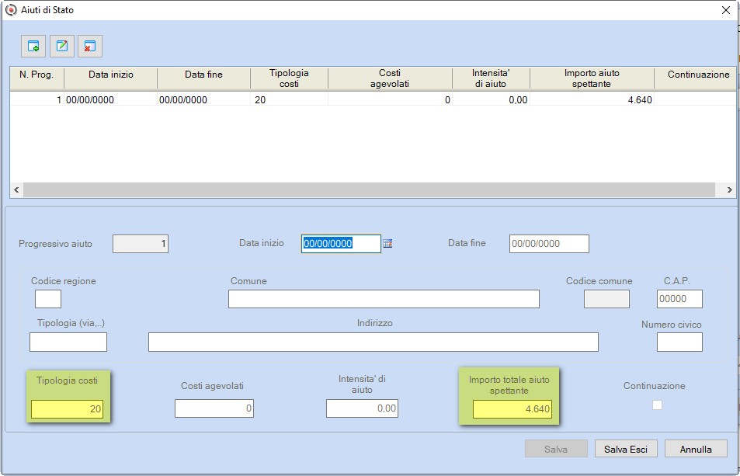Click the Annulla button

[696, 449]
